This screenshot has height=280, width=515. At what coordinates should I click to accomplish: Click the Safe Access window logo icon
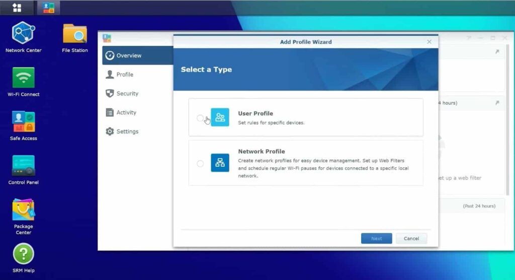coord(107,38)
